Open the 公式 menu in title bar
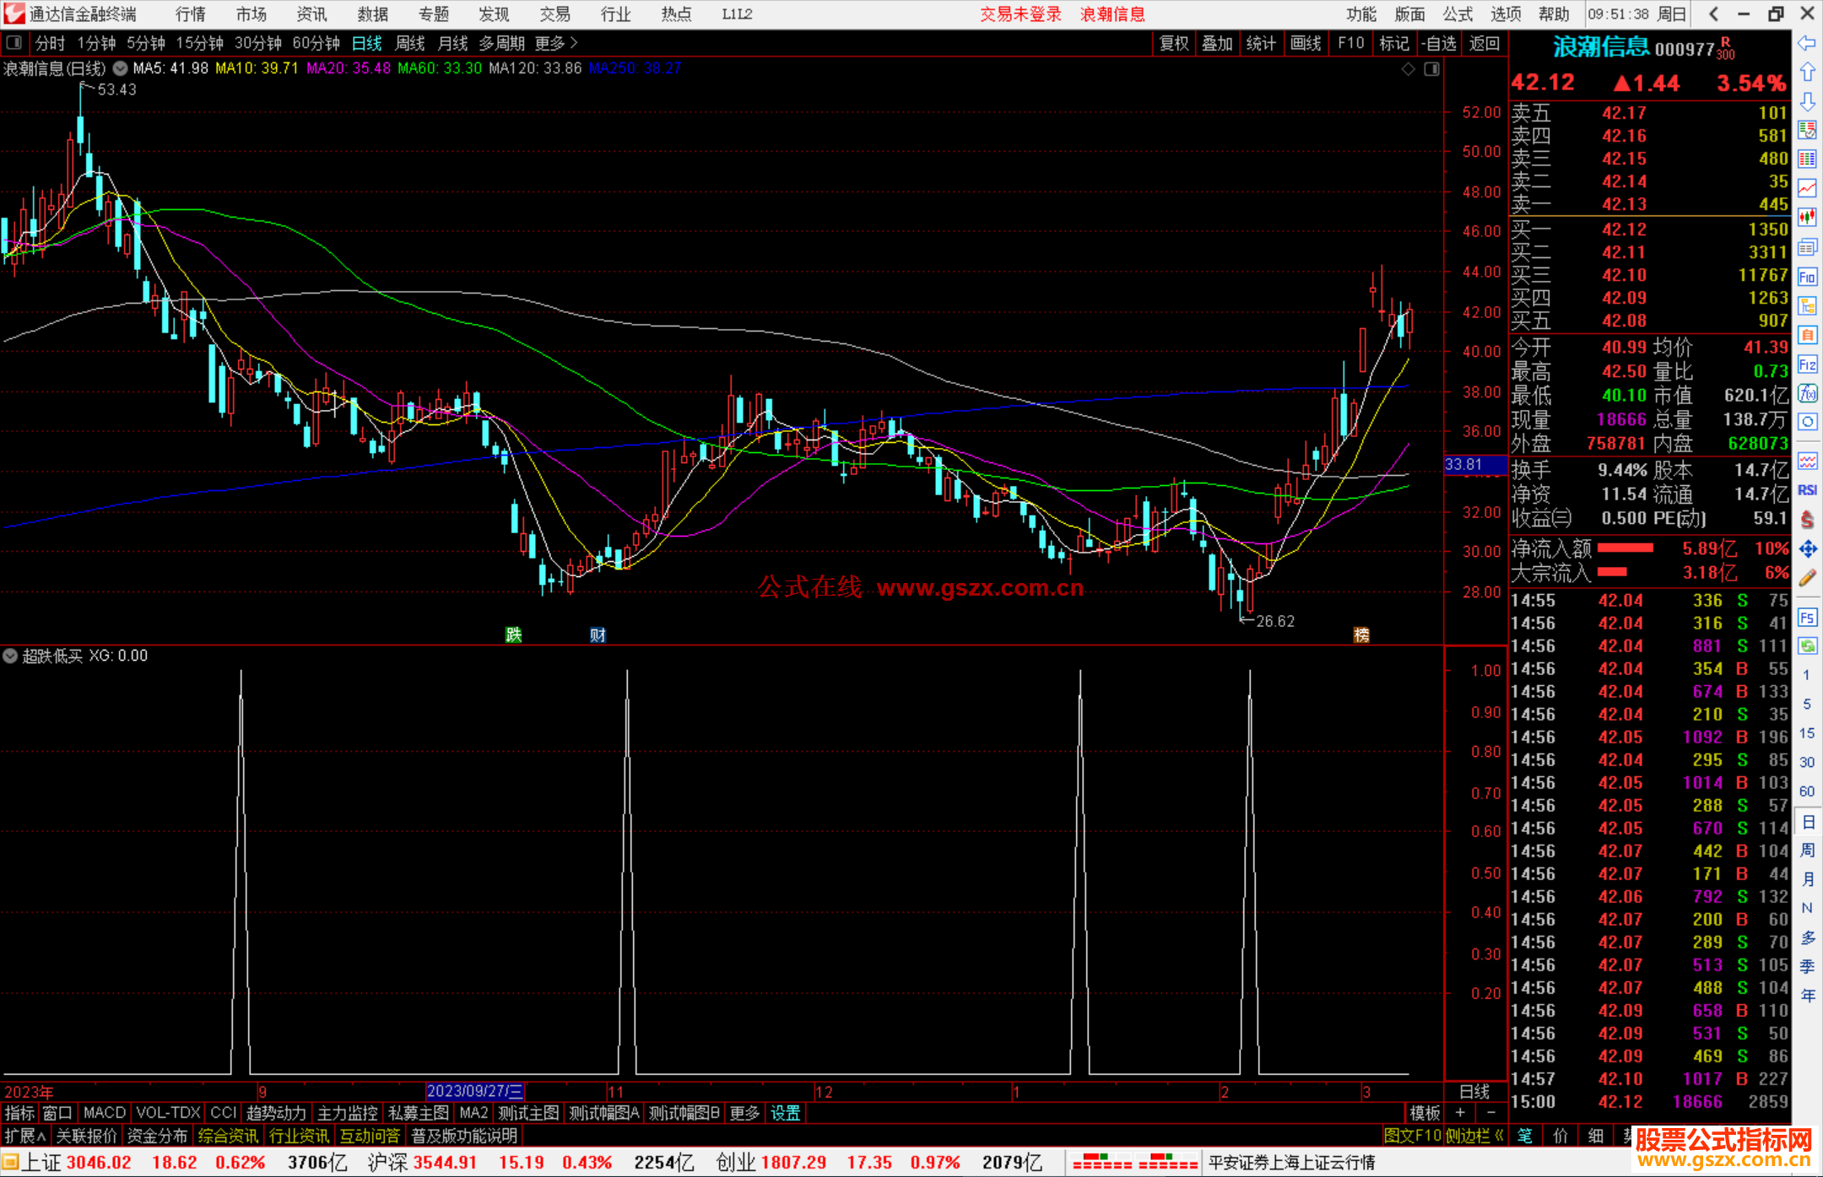 tap(1458, 14)
